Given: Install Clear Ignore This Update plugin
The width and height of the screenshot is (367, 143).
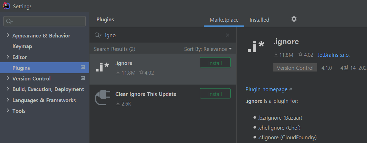Looking at the screenshot, I should point(215,94).
